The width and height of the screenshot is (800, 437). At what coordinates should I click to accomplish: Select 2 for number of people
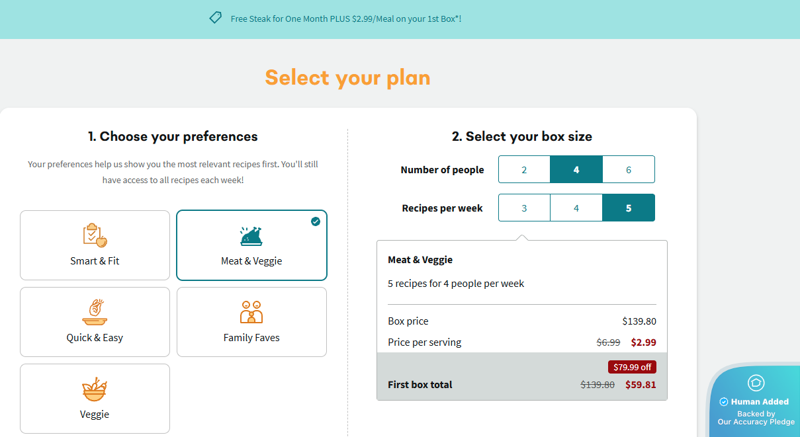[524, 169]
